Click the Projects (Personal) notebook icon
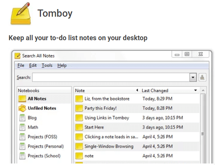 click(x=22, y=146)
